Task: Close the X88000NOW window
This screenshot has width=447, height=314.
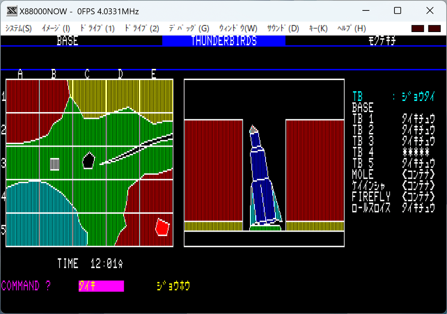Action: (429, 11)
